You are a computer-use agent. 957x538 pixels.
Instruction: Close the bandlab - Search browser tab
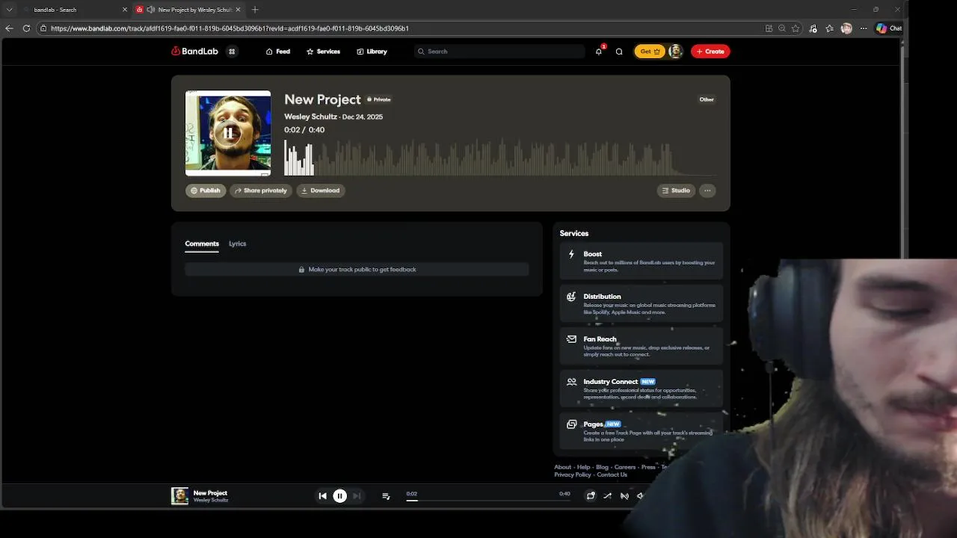125,10
